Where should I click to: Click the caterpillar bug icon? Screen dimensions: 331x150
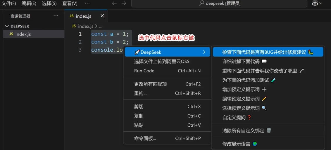311,52
